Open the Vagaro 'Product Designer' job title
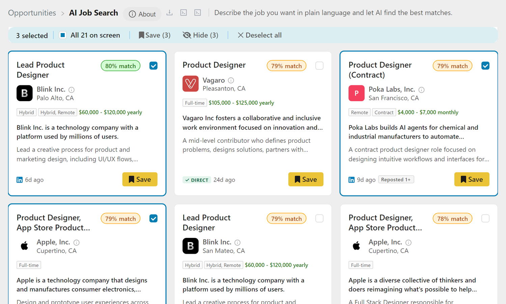Viewport: 506px width, 304px height. coord(214,65)
